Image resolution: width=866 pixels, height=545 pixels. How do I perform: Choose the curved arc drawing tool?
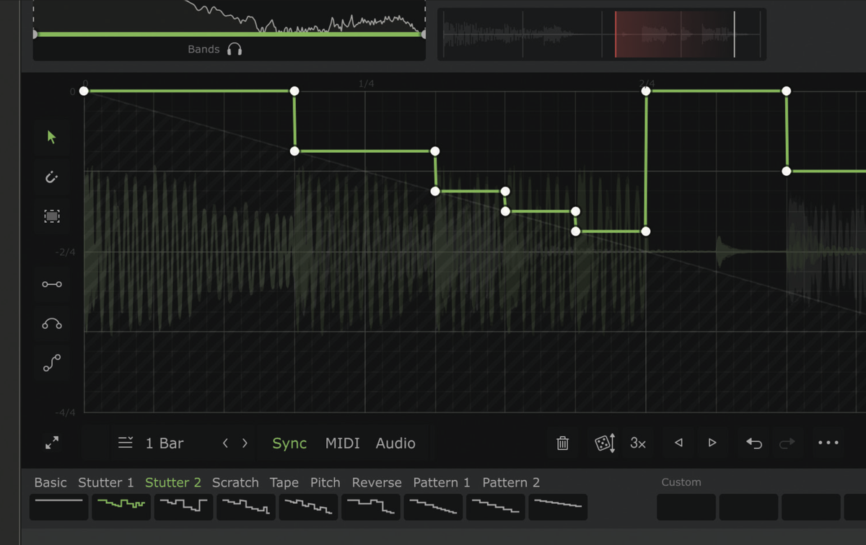(x=52, y=323)
